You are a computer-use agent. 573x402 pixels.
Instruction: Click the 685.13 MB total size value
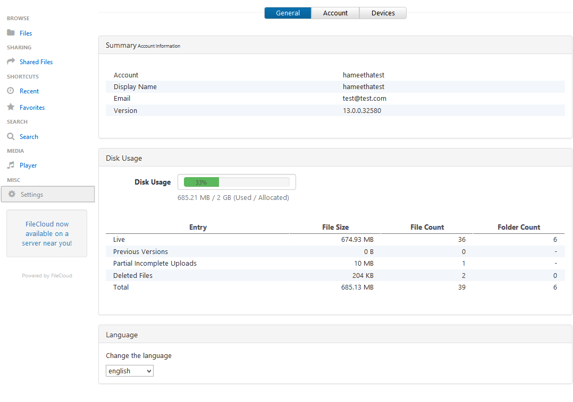coord(357,287)
